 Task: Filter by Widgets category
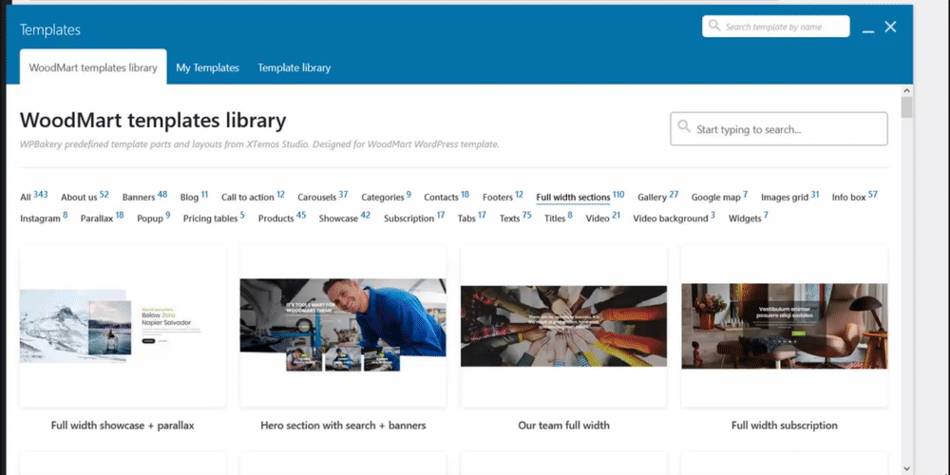(749, 218)
